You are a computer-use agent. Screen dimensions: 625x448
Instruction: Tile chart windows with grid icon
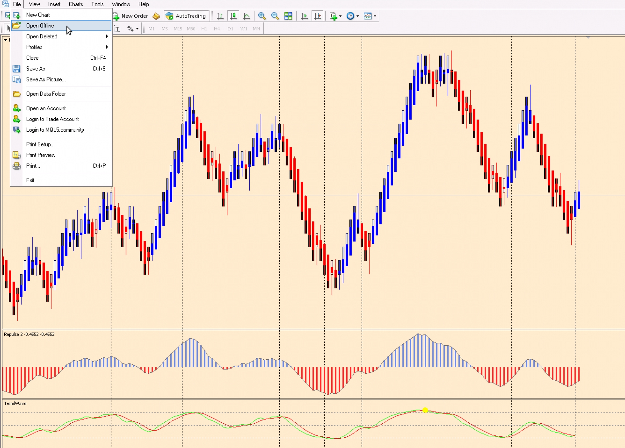tap(288, 16)
